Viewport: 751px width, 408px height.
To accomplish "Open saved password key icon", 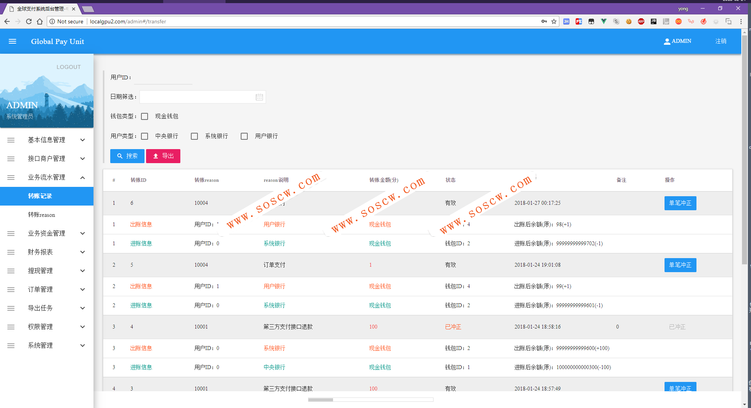I will 544,21.
